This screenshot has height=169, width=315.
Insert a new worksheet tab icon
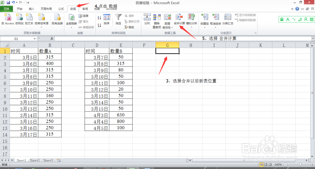(59, 160)
